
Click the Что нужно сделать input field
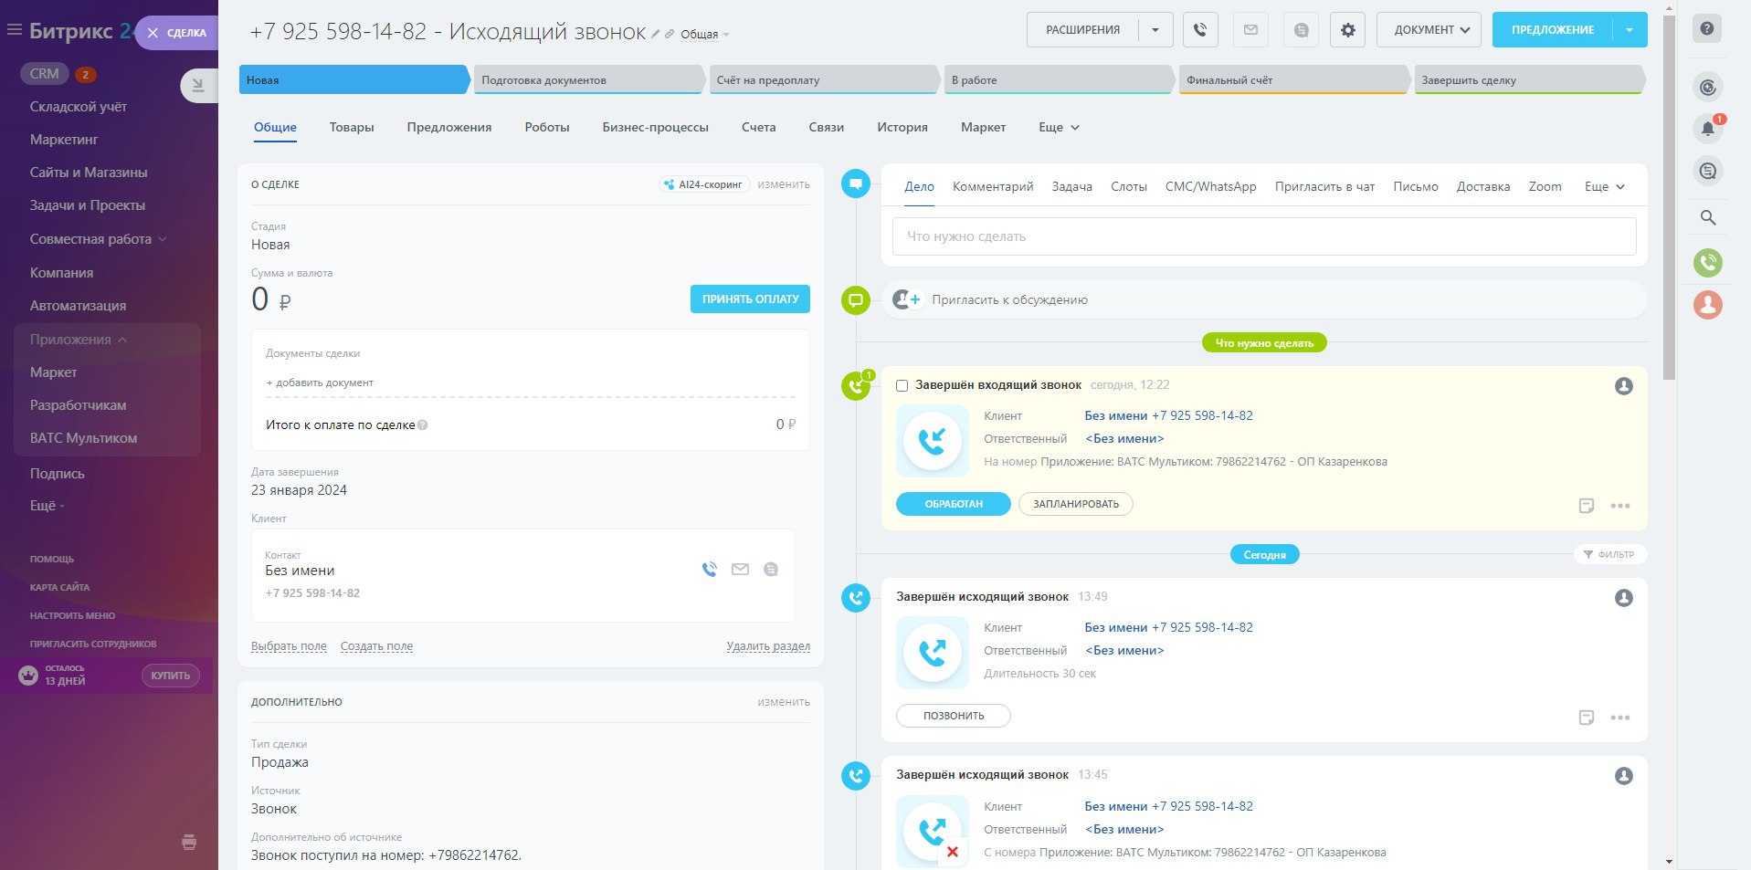coord(1263,236)
